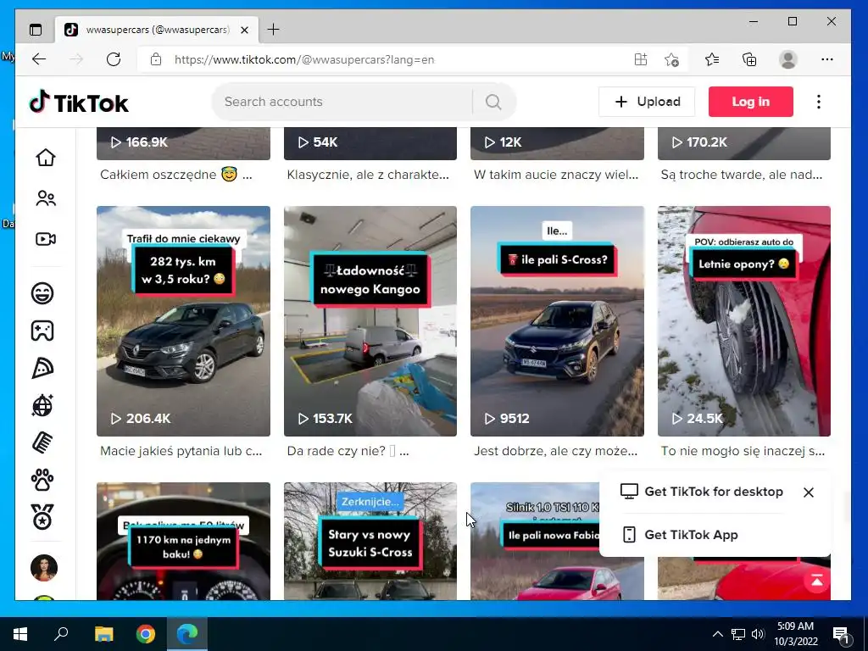Screen dimensions: 868x651
Task: Open the video with 166.9K views
Action: click(183, 143)
